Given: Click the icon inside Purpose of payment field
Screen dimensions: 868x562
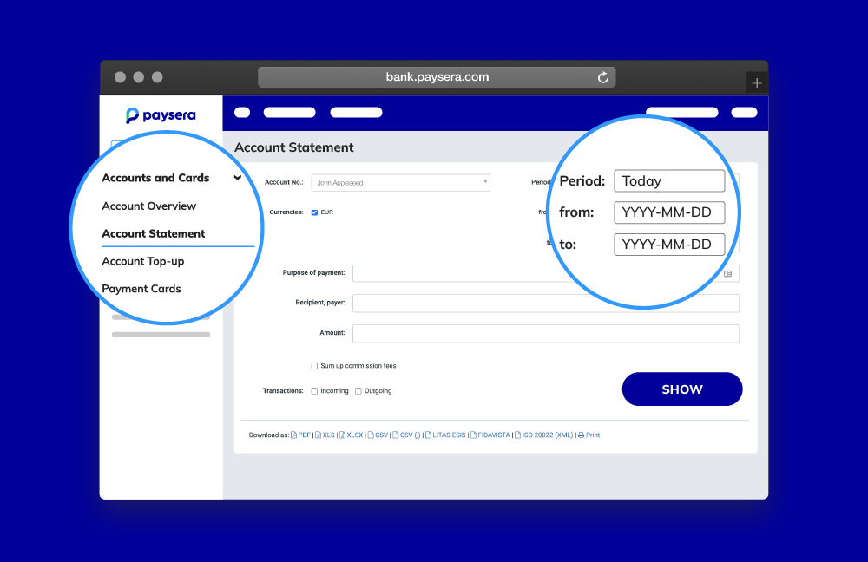Looking at the screenshot, I should click(x=727, y=273).
